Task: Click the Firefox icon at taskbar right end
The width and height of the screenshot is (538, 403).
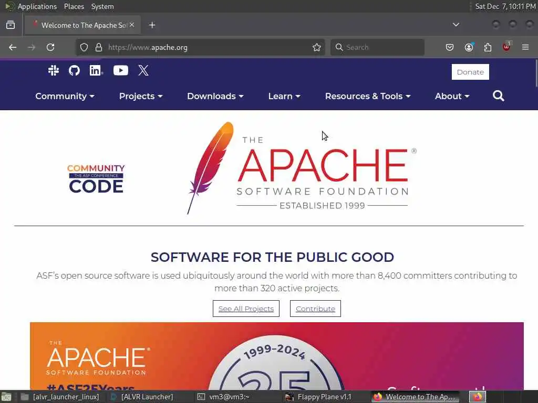Action: point(477,397)
